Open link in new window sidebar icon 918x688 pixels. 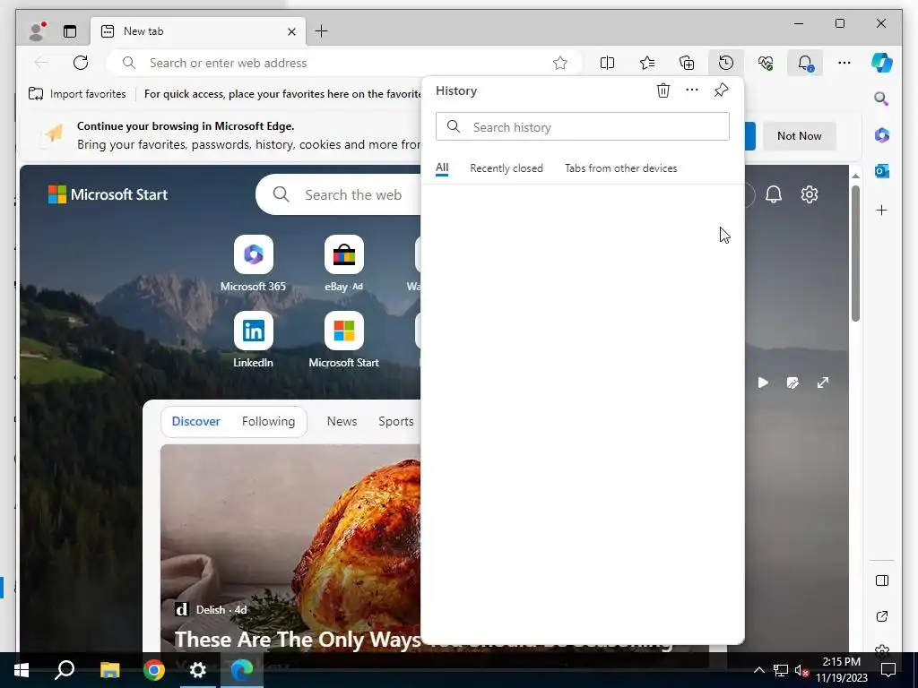coord(882,616)
